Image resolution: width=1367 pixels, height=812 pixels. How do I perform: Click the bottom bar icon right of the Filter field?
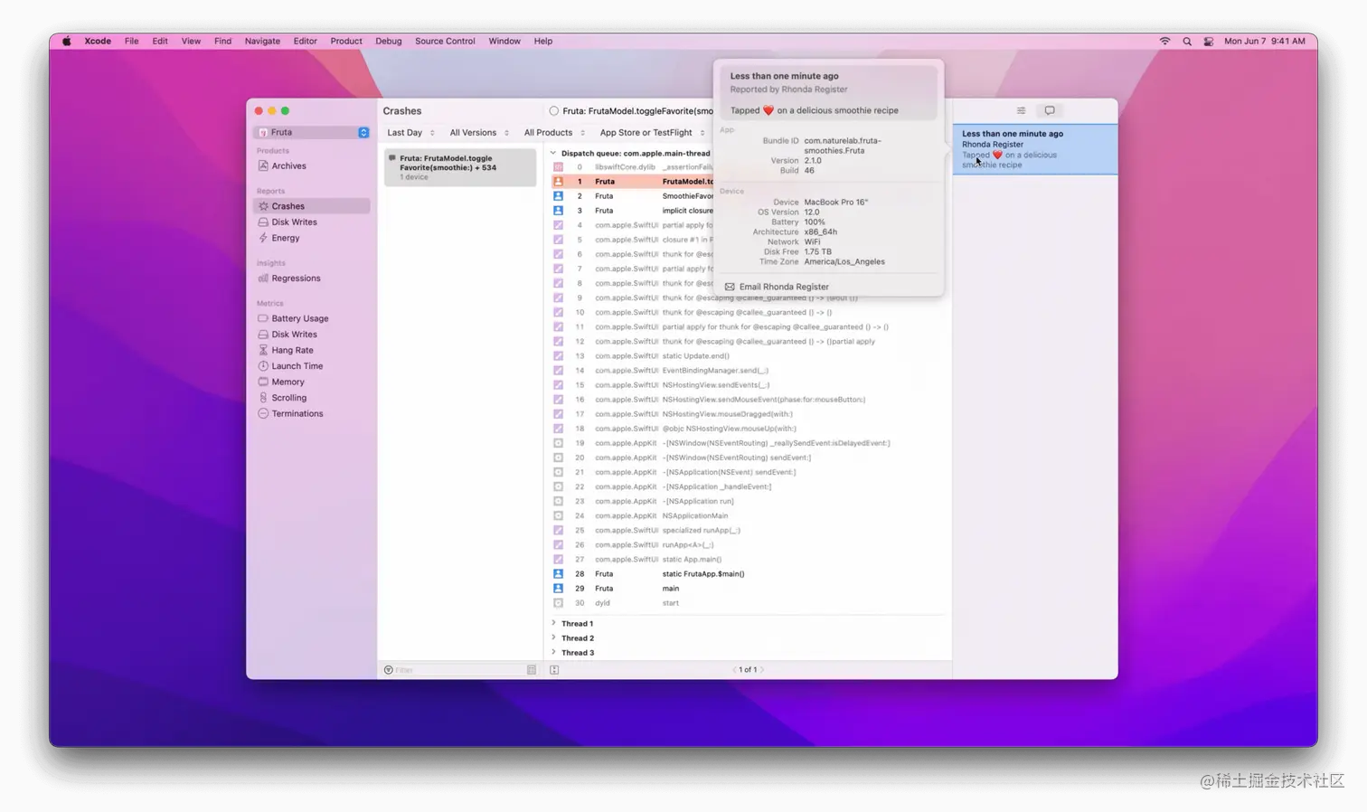coord(532,670)
